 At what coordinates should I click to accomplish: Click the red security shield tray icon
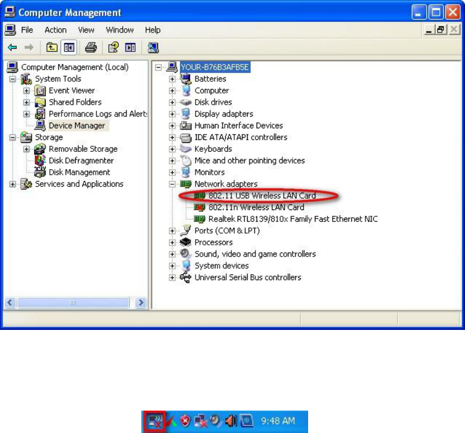pos(185,421)
